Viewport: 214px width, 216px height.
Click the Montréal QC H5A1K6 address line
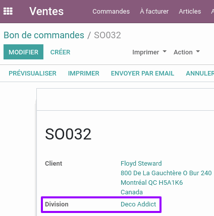click(x=151, y=182)
